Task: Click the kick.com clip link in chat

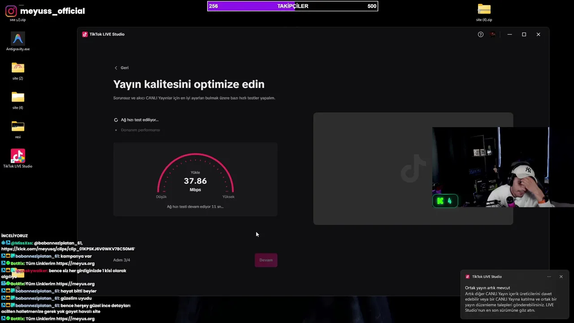Action: click(68, 249)
